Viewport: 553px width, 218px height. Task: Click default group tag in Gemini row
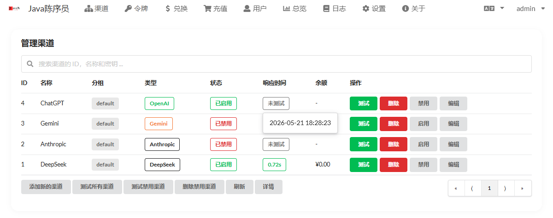[105, 124]
